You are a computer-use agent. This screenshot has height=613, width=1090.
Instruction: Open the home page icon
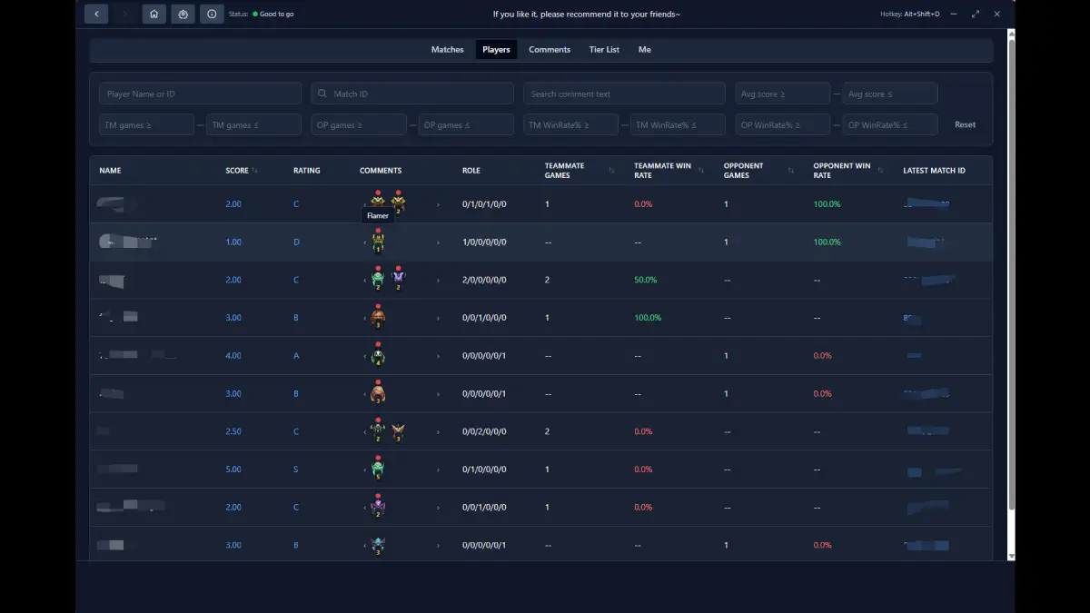point(154,14)
